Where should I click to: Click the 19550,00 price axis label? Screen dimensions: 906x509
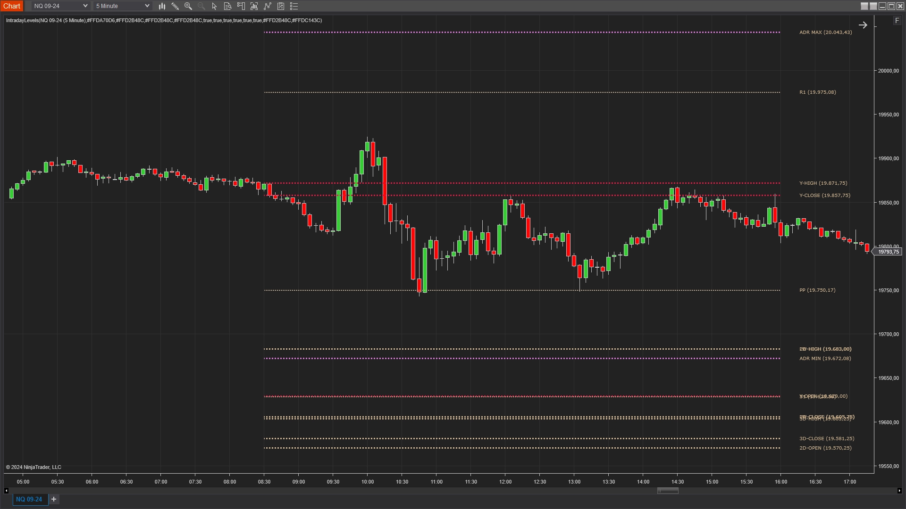pos(888,466)
